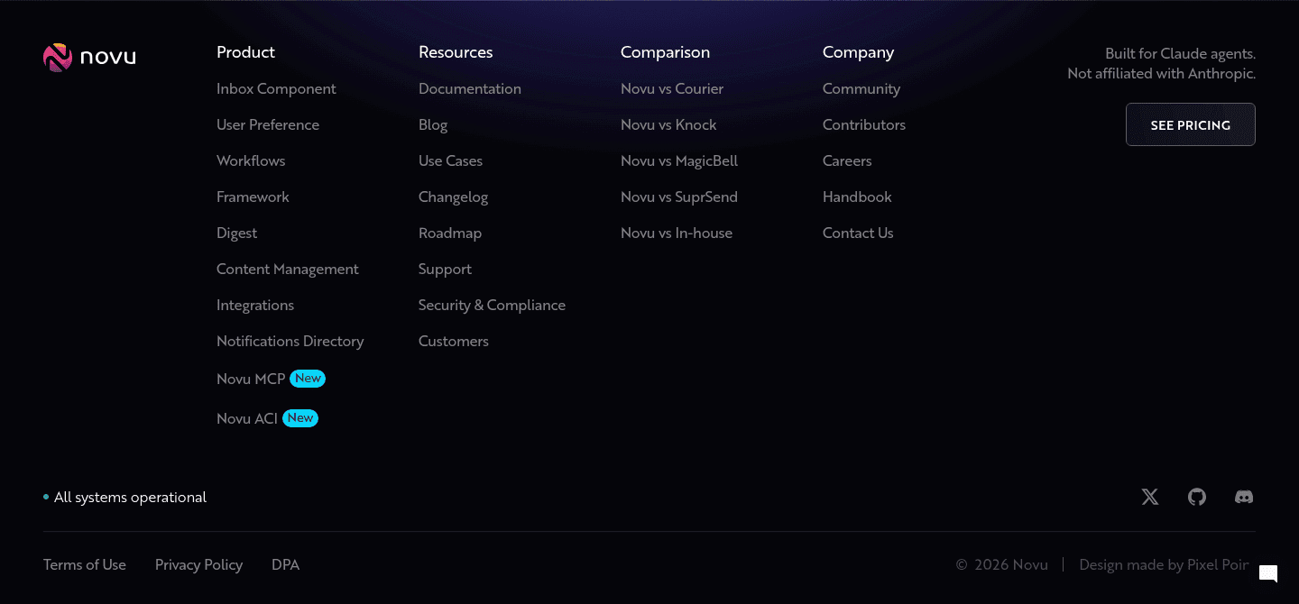Visit the Pixel Point design credit link

point(1164,564)
